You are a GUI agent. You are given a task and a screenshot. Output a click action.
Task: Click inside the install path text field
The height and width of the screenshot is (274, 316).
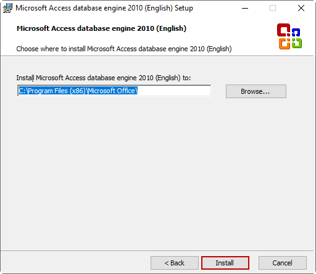click(114, 91)
